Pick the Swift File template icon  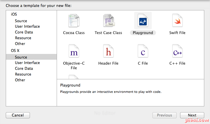coord(177,21)
